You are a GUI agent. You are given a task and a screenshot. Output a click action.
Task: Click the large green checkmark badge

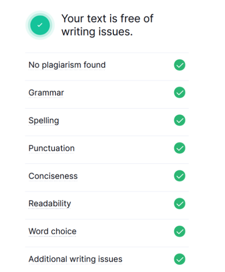40,25
